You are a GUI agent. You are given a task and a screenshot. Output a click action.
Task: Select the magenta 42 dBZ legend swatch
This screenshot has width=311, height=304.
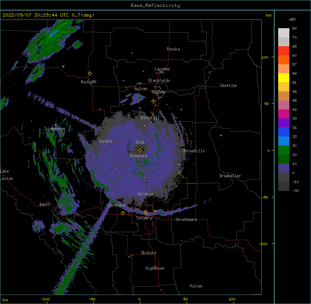click(284, 114)
